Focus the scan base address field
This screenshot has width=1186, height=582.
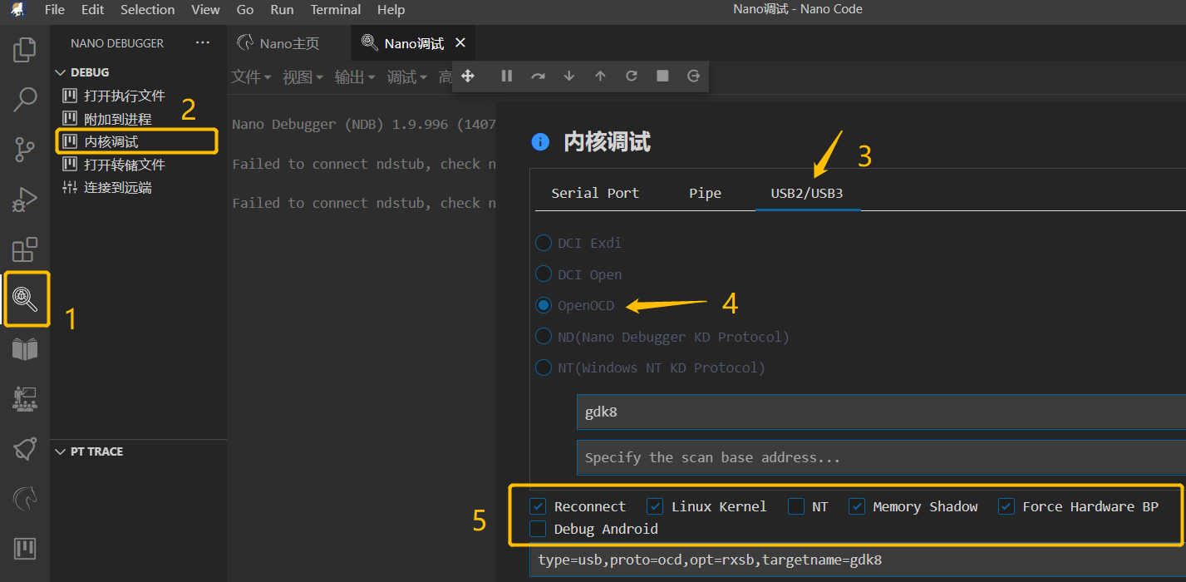[x=881, y=457]
